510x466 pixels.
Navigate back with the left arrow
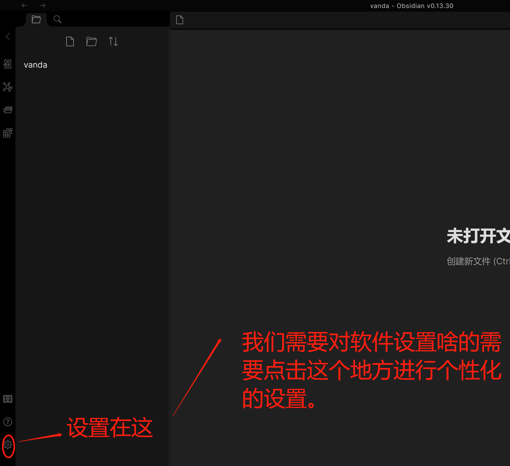coord(24,5)
